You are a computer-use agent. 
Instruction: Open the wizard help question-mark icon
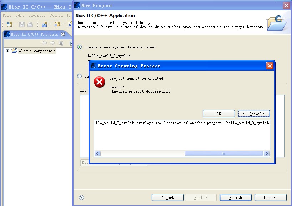tap(81, 197)
